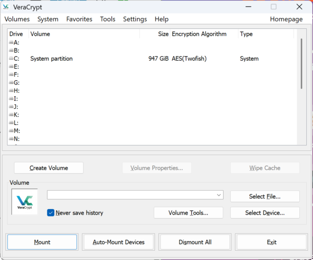Click Dismount All button
The width and height of the screenshot is (313, 260).
(x=195, y=242)
